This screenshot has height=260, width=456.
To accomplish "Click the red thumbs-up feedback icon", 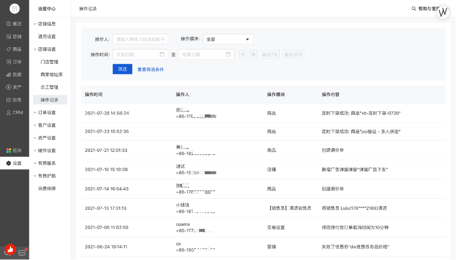I will (x=10, y=249).
